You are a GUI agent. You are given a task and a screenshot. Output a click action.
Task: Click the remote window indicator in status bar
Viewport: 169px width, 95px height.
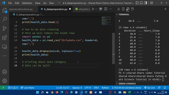3,88
